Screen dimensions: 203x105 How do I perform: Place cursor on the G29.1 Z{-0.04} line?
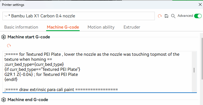click(x=41, y=74)
